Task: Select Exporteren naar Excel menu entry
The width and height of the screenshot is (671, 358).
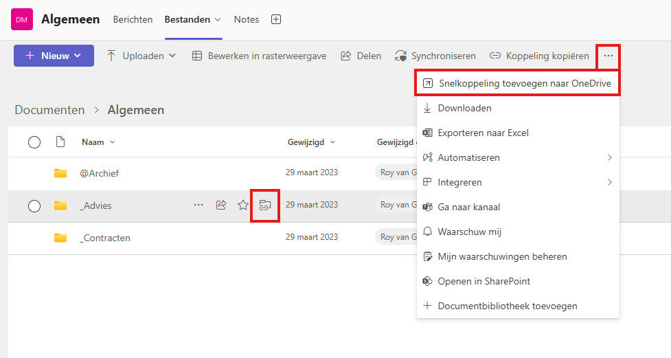Action: tap(483, 133)
